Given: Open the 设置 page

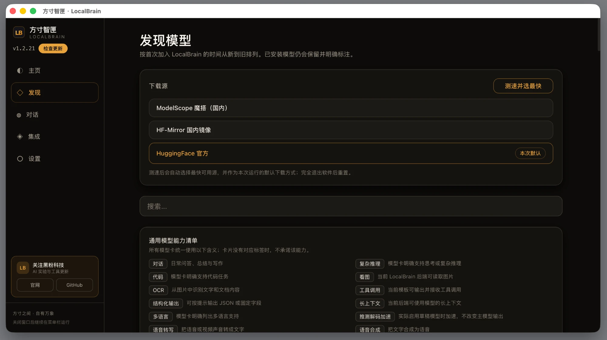Looking at the screenshot, I should click(55, 159).
